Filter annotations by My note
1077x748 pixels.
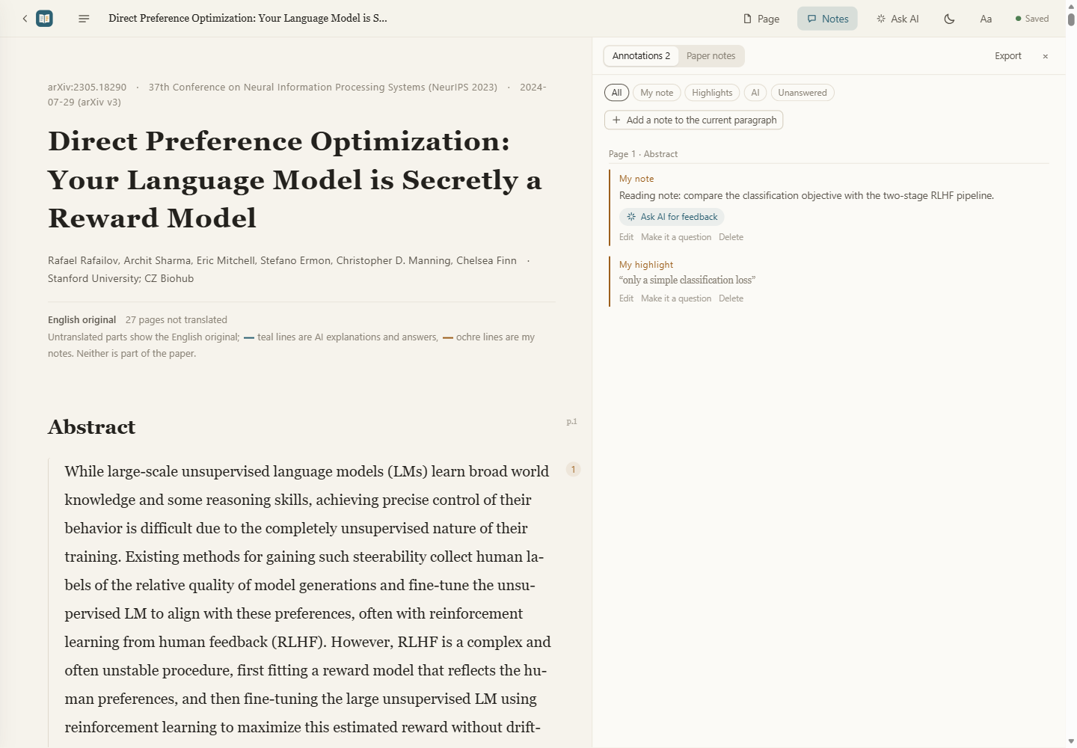[657, 93]
